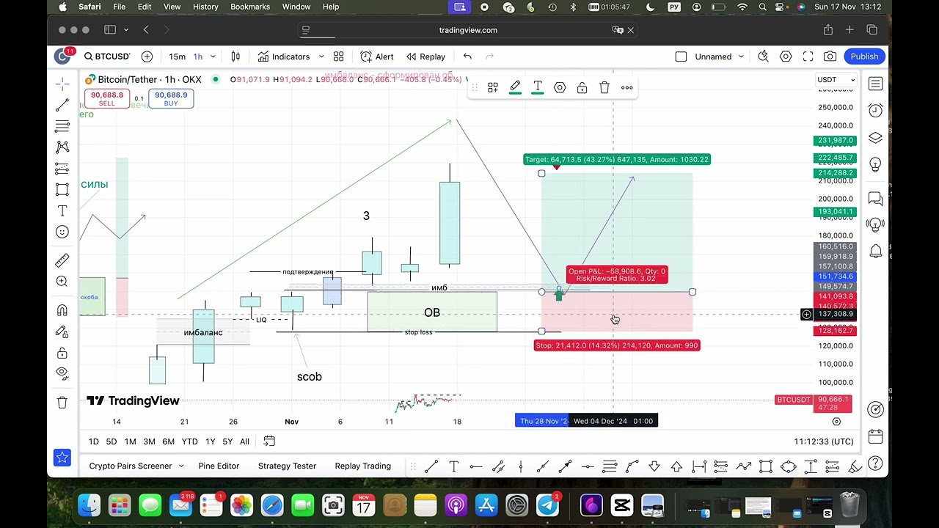Image resolution: width=939 pixels, height=528 pixels.
Task: Open the Replay Trading tab
Action: pyautogui.click(x=362, y=466)
